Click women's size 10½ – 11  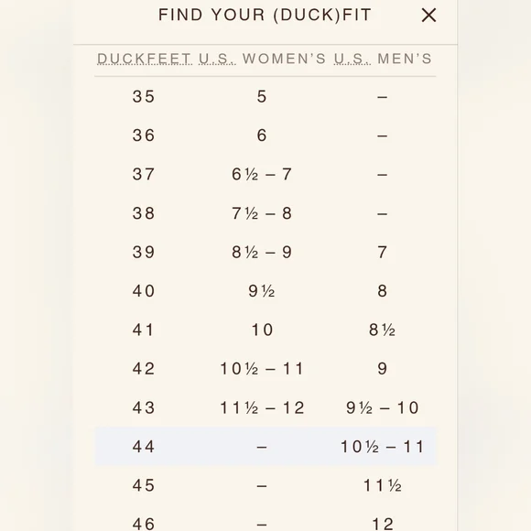[x=262, y=369]
